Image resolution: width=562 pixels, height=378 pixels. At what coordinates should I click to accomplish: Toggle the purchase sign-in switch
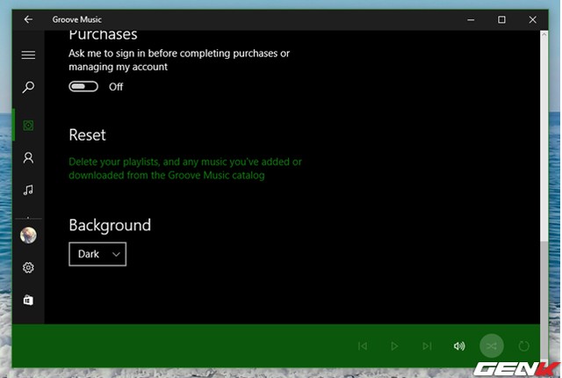[x=83, y=86]
